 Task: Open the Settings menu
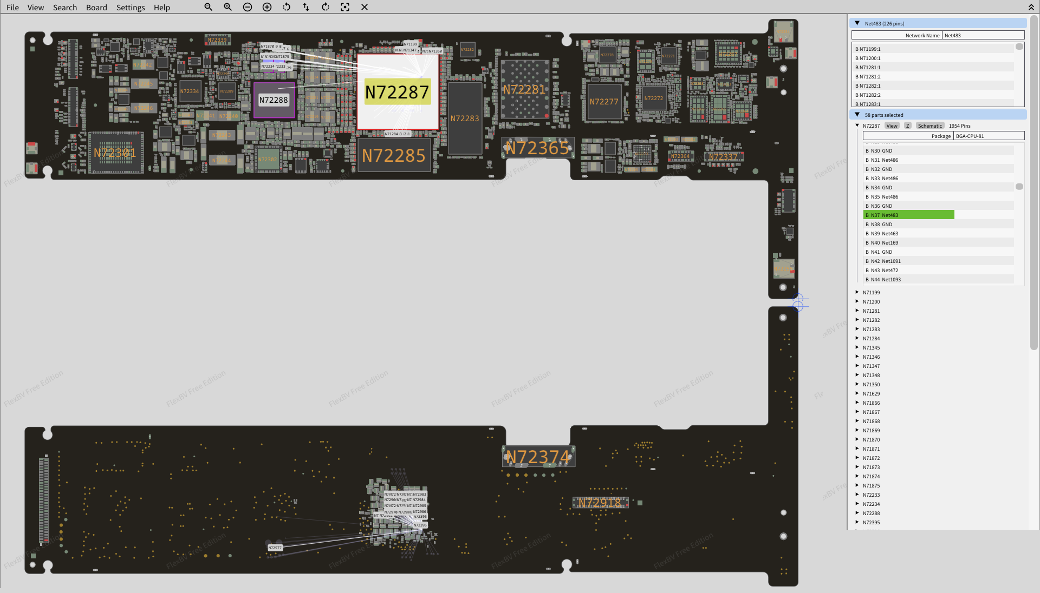pyautogui.click(x=131, y=8)
